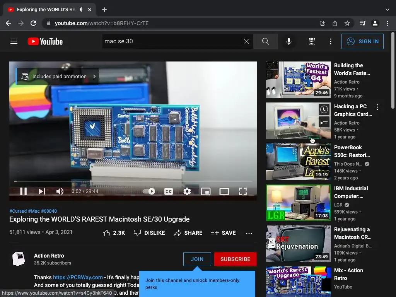Click the #Mac hashtag
This screenshot has height=297, width=396.
[34, 211]
